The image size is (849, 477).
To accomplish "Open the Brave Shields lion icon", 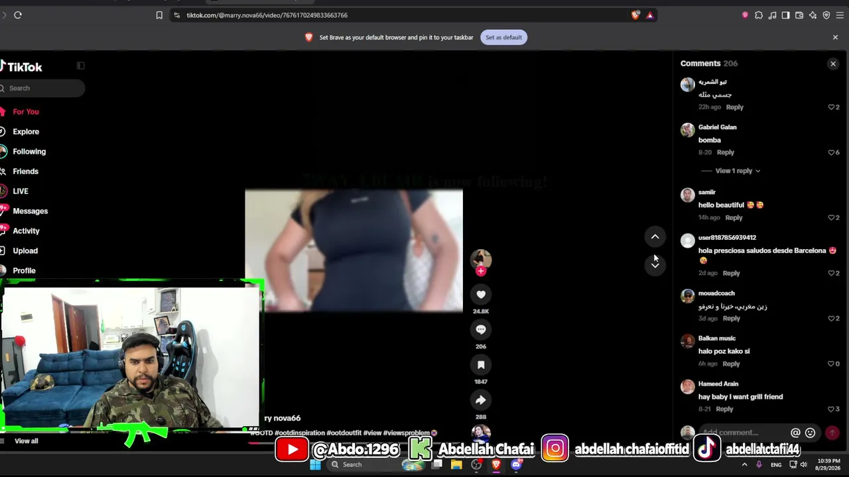I will [x=635, y=15].
